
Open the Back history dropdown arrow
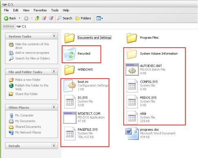point(20,18)
